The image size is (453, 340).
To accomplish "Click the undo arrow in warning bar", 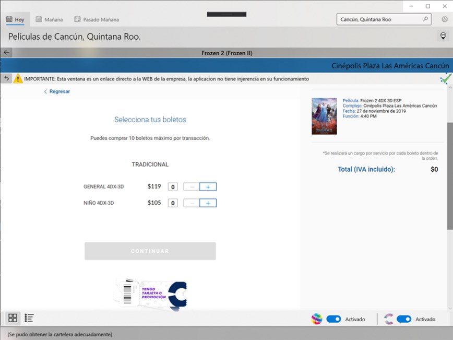I will [x=6, y=78].
